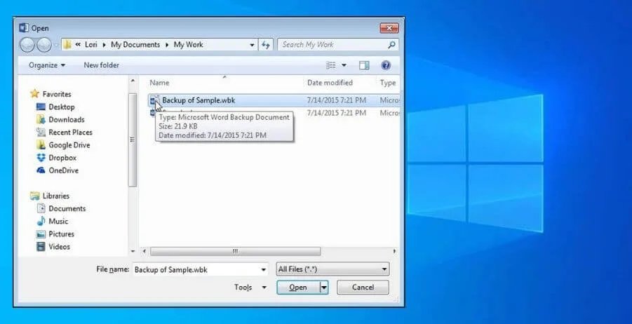
Task: Click the navigation pane scroll up arrow
Action: [x=133, y=81]
